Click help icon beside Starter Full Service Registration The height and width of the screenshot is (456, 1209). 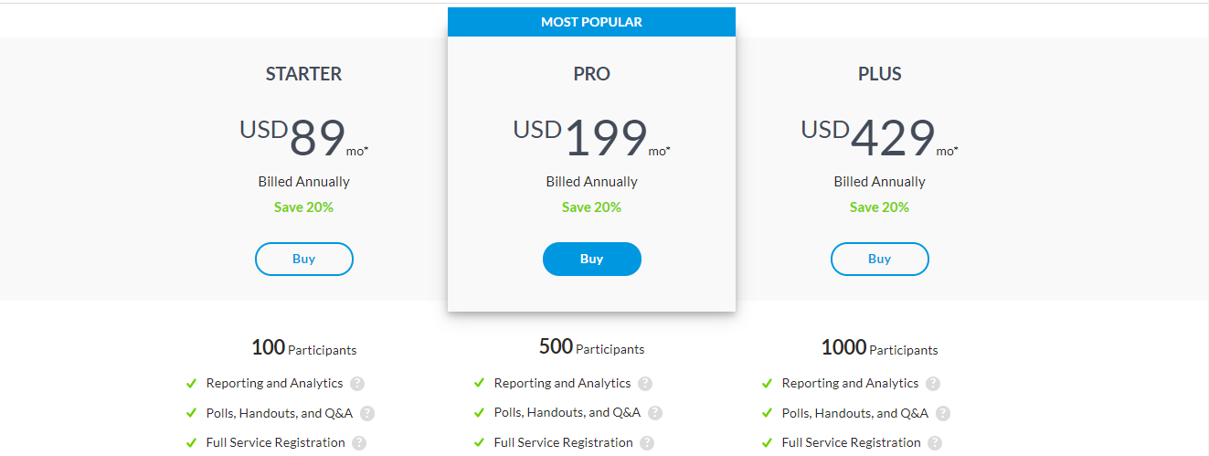coord(359,443)
